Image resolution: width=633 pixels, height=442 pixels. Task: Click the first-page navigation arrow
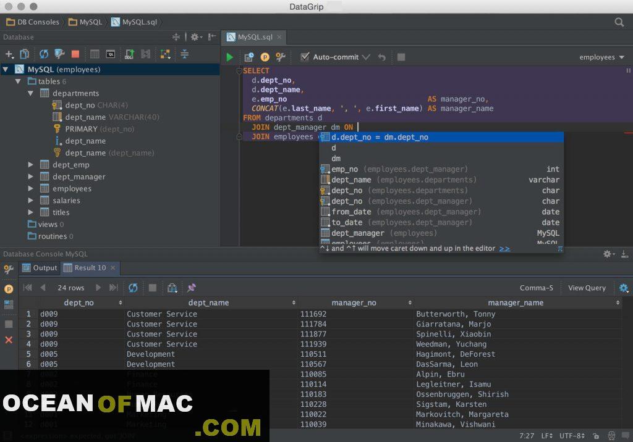click(28, 288)
